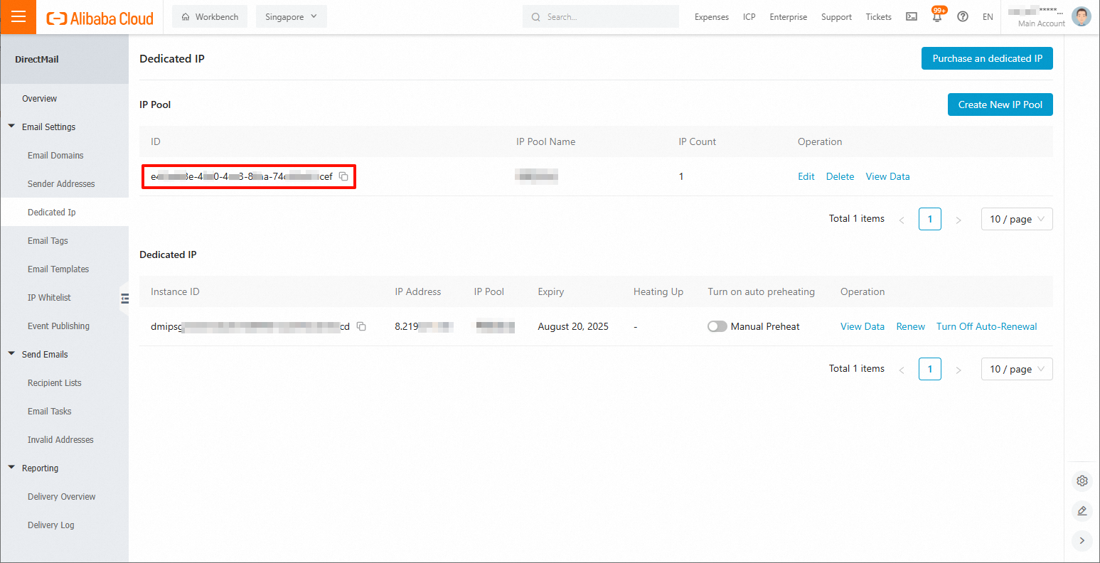Open the Workbench button
Image resolution: width=1100 pixels, height=563 pixels.
[x=210, y=17]
